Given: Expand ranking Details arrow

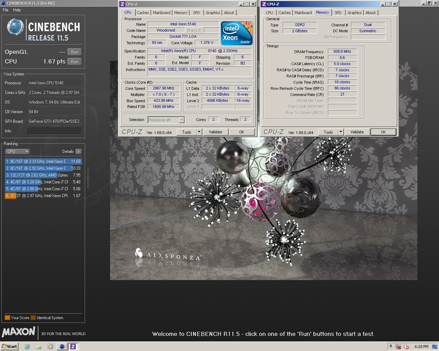Looking at the screenshot, I should (79, 152).
